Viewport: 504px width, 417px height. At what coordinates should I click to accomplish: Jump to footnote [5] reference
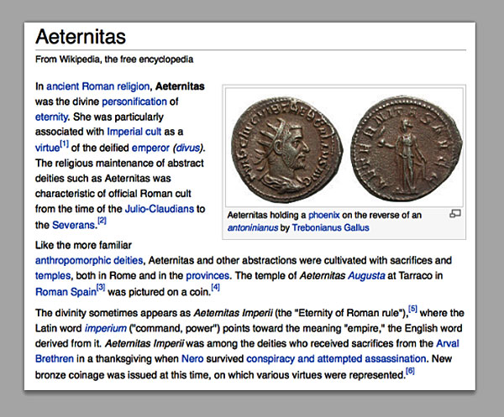tap(412, 309)
